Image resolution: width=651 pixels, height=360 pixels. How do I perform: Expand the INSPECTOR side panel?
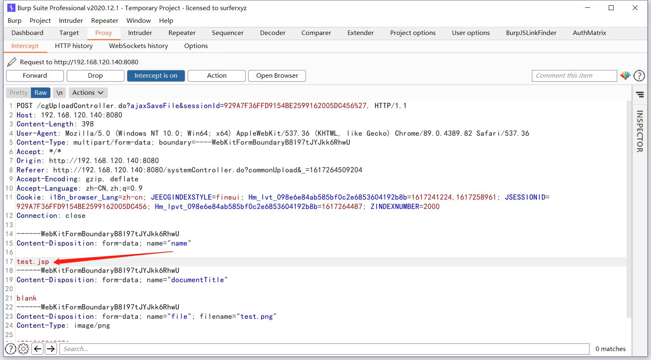[x=640, y=131]
